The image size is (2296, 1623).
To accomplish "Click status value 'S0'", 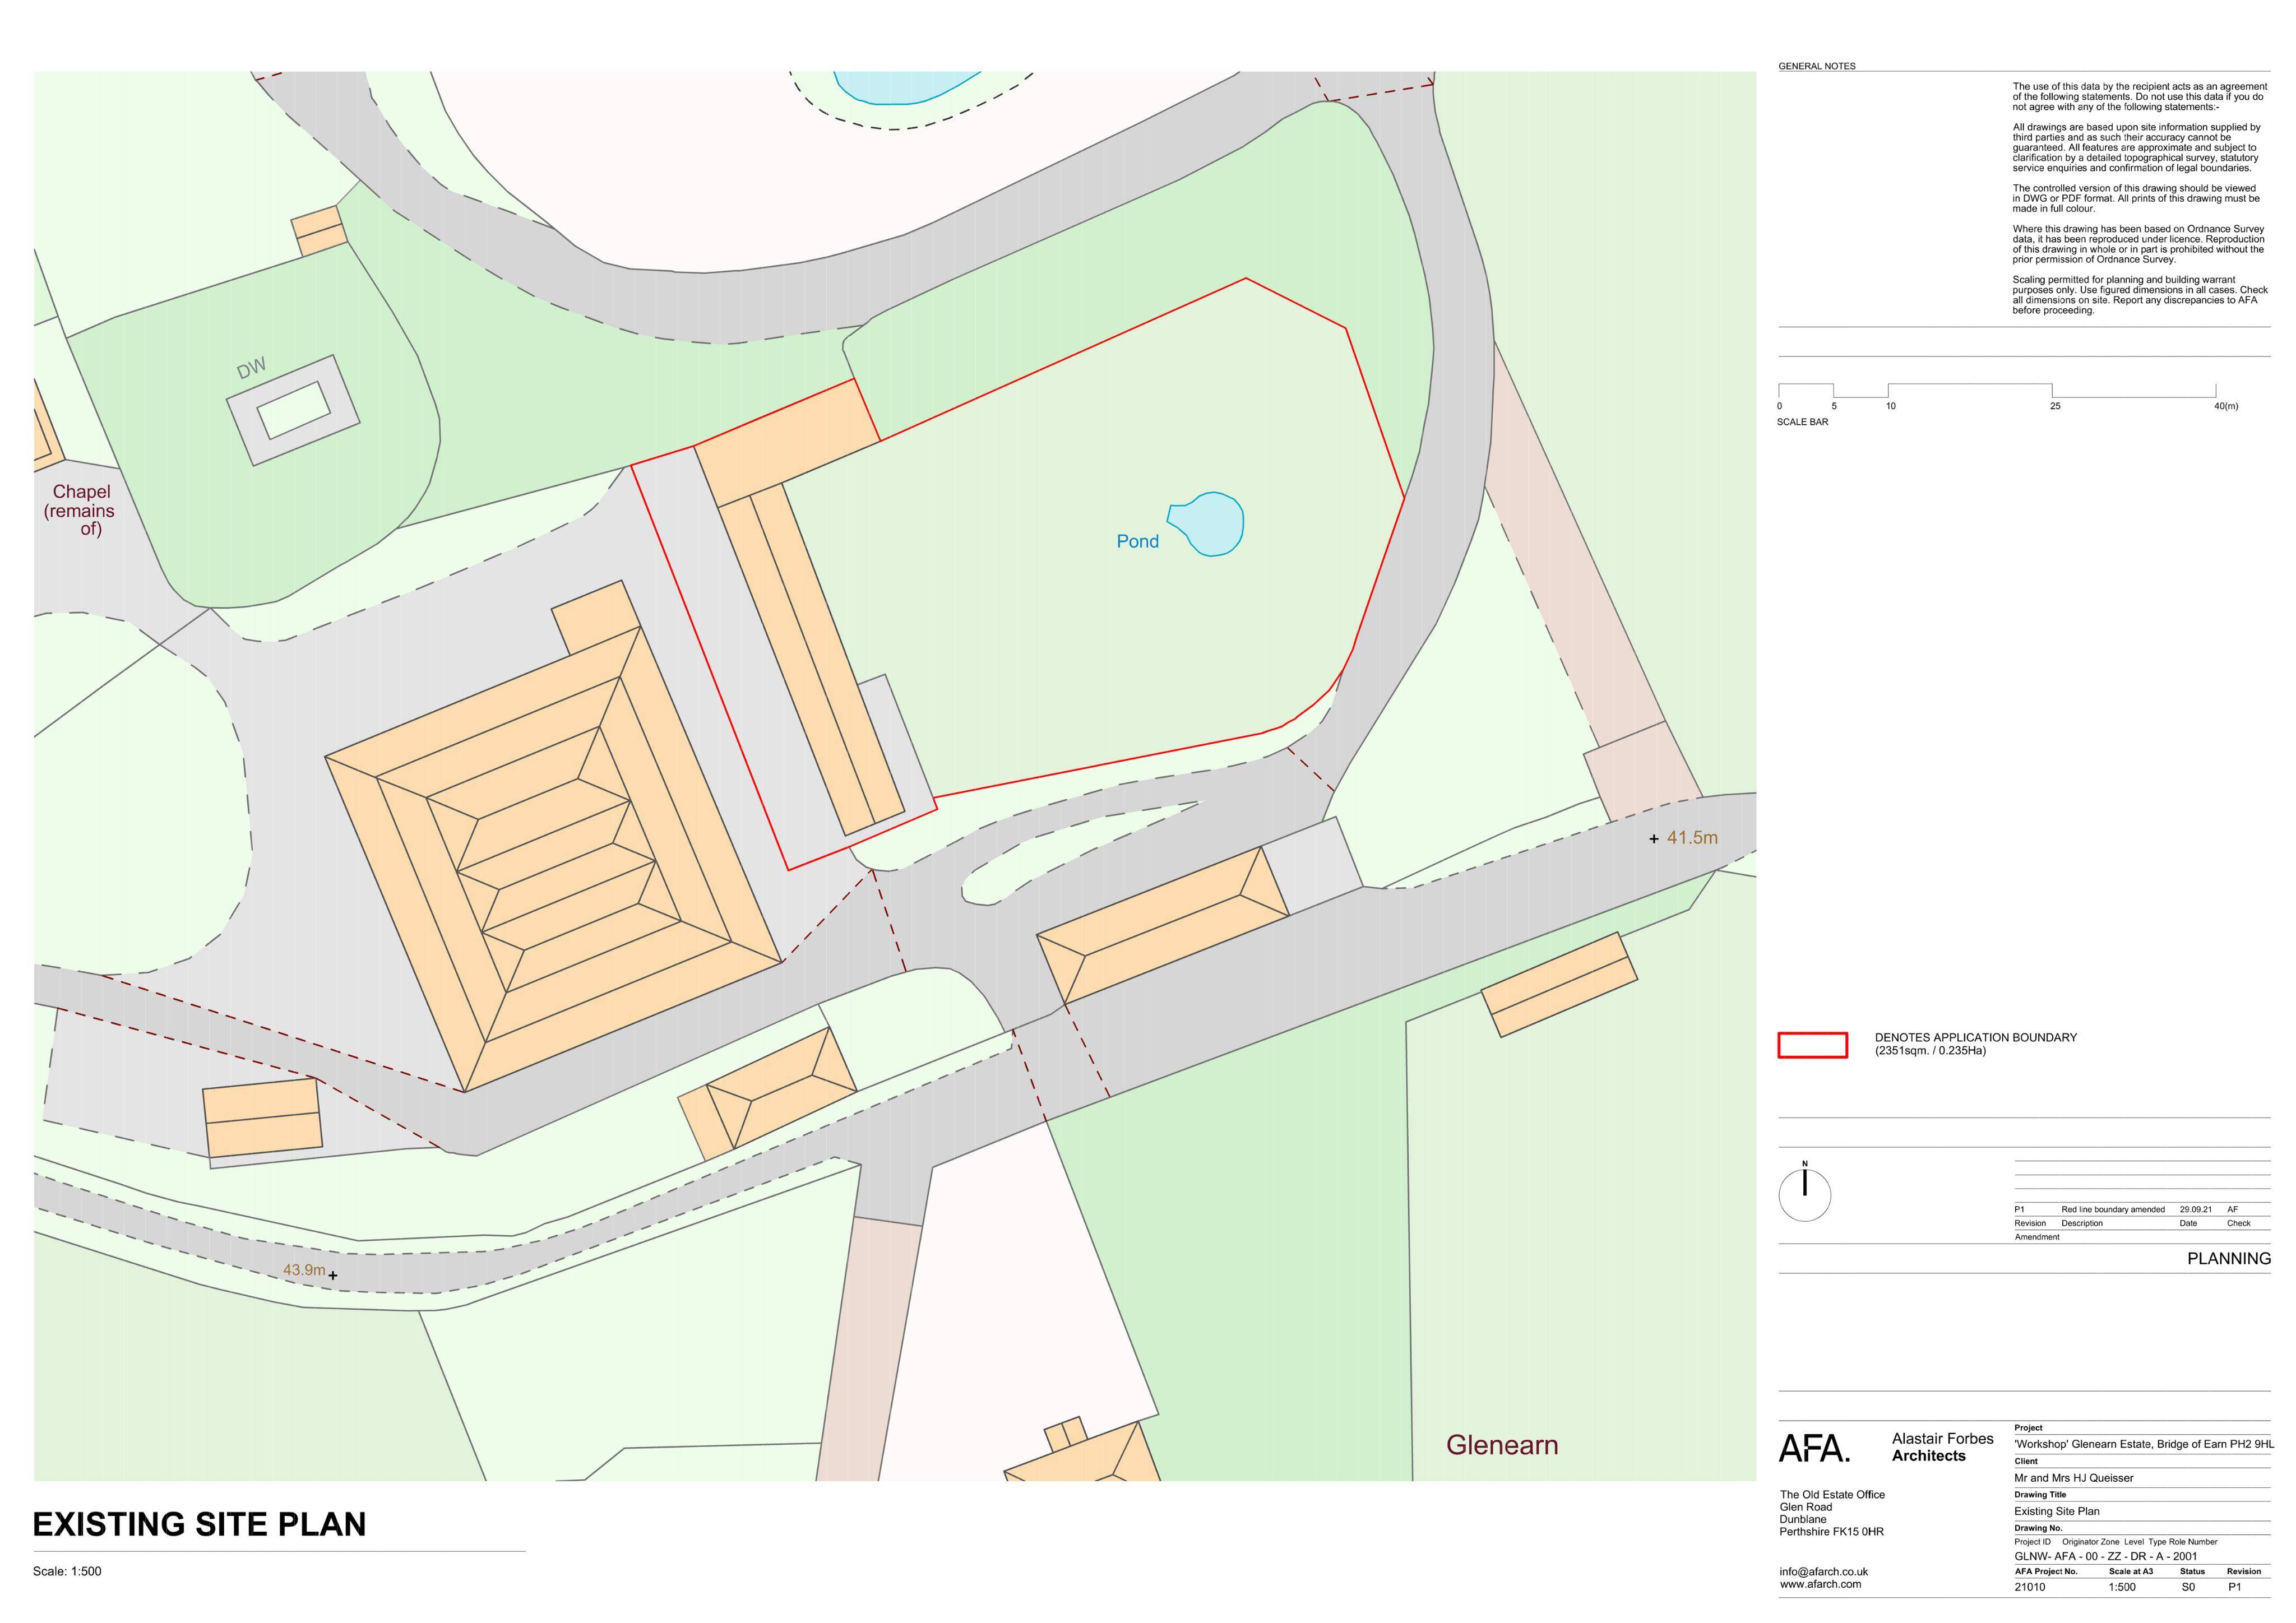I will (x=2188, y=1587).
